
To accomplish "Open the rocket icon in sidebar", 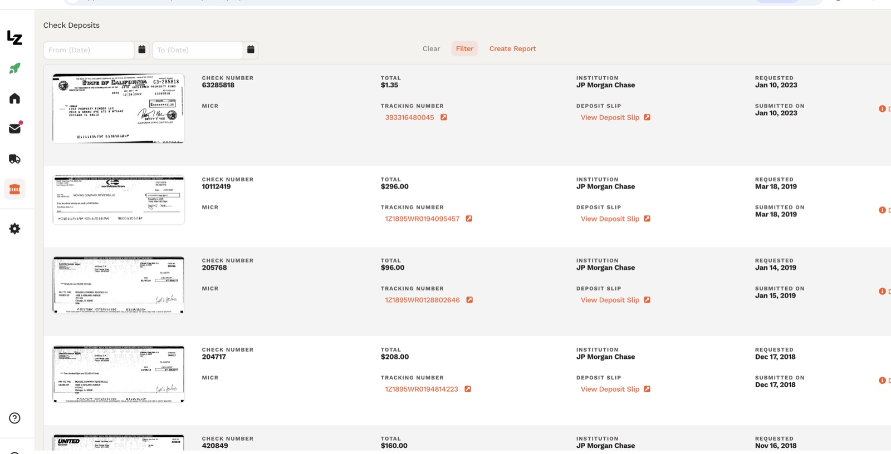I will (15, 68).
